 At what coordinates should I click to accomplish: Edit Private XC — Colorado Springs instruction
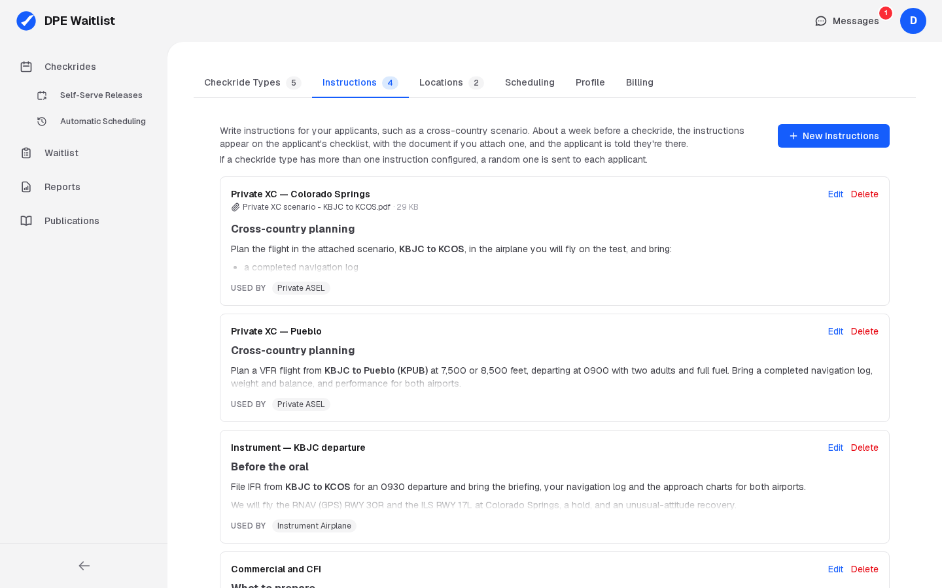point(835,194)
